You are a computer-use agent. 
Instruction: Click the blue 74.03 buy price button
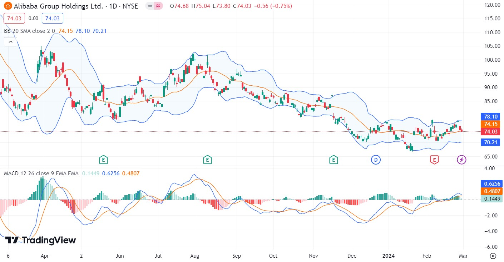[x=53, y=18]
